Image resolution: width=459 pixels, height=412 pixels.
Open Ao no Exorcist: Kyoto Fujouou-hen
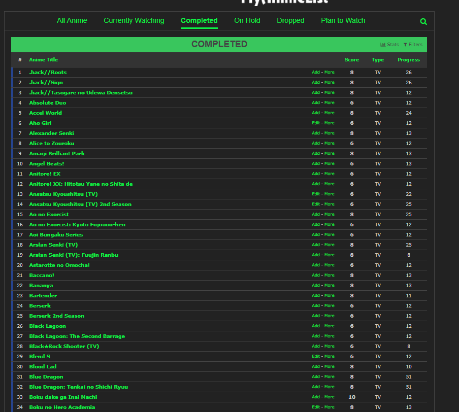tap(77, 224)
